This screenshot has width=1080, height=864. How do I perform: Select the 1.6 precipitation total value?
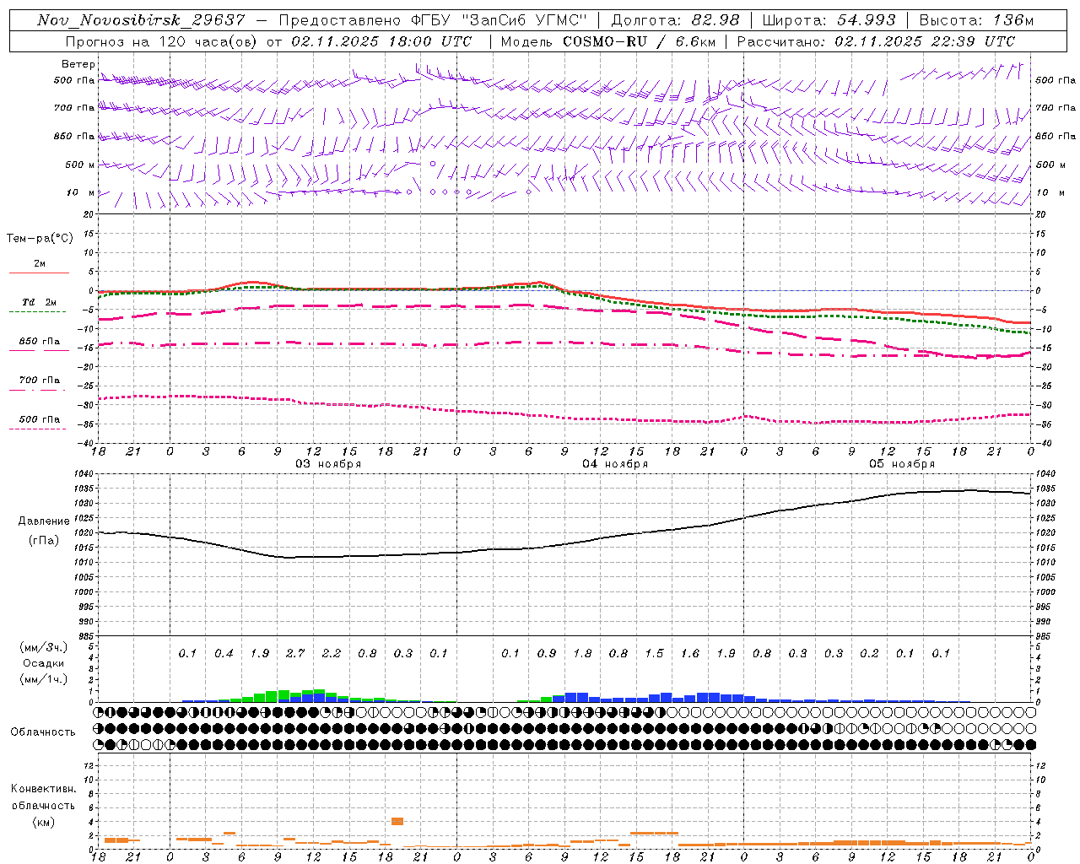[x=690, y=654]
